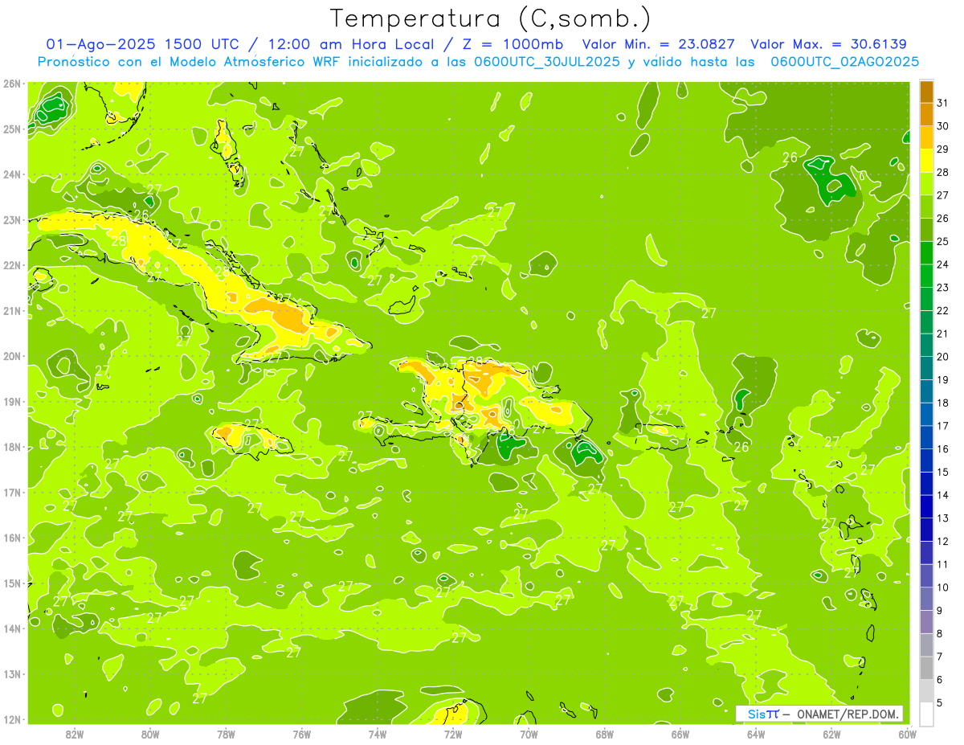Select the legend value 29
Viewport: 964px width, 745px height.
coord(942,149)
